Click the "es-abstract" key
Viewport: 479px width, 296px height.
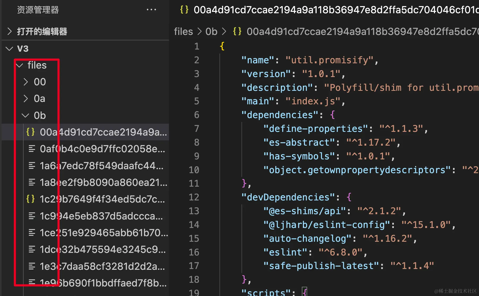299,142
